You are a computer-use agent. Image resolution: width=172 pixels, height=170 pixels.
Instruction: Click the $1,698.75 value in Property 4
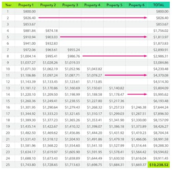[94, 165]
